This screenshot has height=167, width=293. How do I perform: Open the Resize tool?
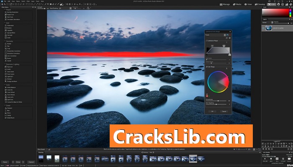(x=9, y=58)
